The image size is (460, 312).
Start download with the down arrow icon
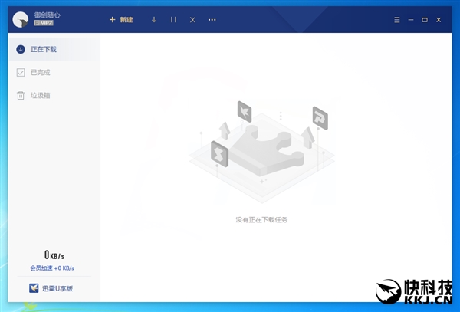(x=154, y=20)
